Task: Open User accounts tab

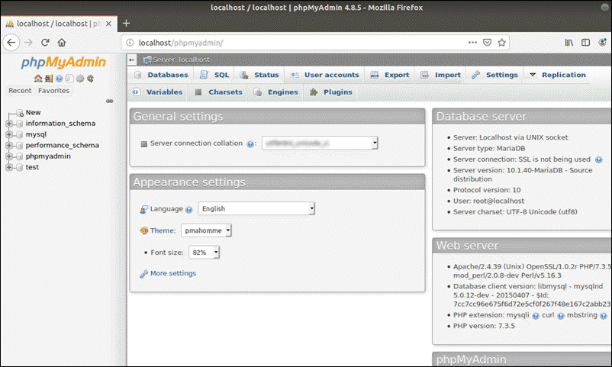Action: pyautogui.click(x=325, y=75)
